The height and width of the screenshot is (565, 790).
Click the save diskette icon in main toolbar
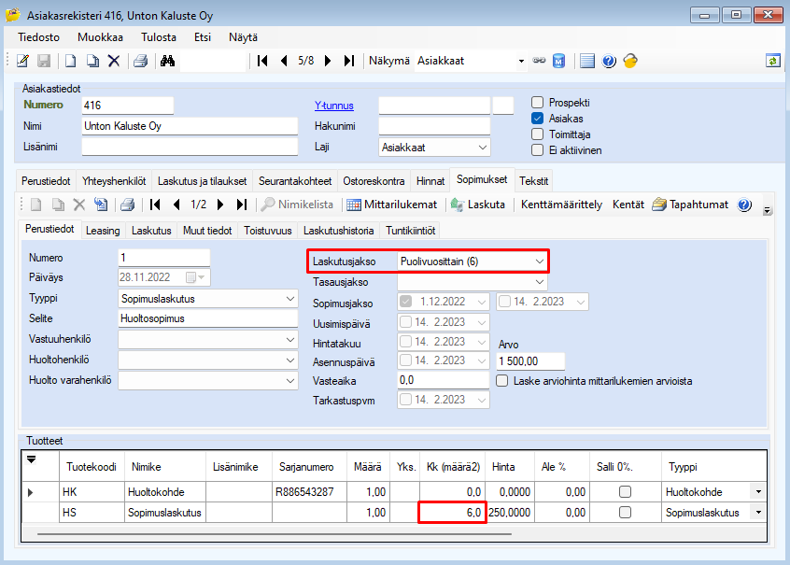44,61
